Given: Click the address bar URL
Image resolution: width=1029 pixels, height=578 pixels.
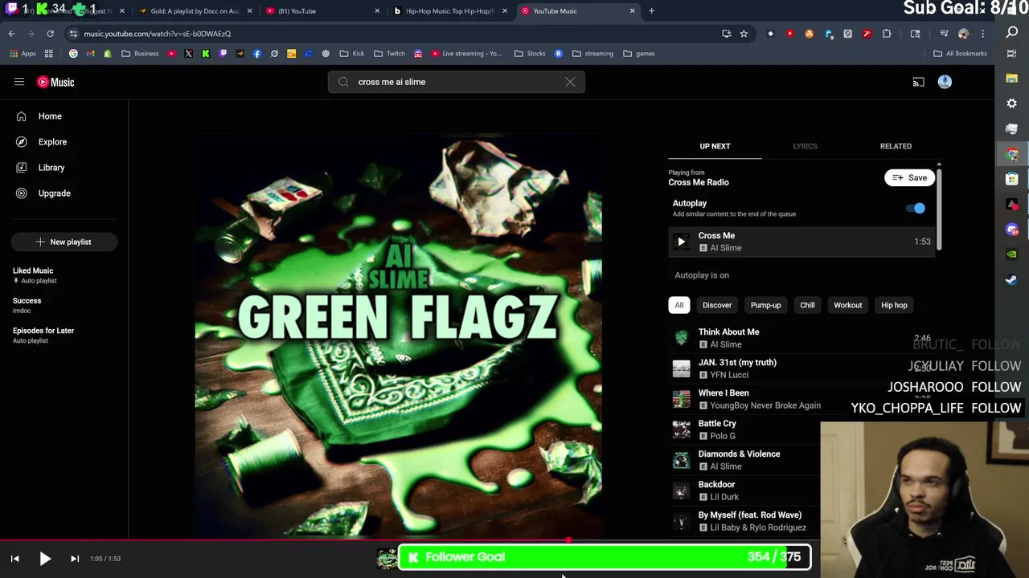Looking at the screenshot, I should tap(158, 34).
